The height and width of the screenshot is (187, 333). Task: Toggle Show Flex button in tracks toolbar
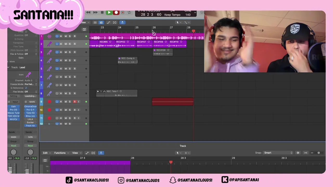tap(115, 22)
